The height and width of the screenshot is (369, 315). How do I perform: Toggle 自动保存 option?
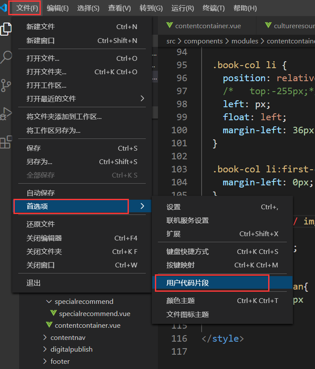coord(82,193)
